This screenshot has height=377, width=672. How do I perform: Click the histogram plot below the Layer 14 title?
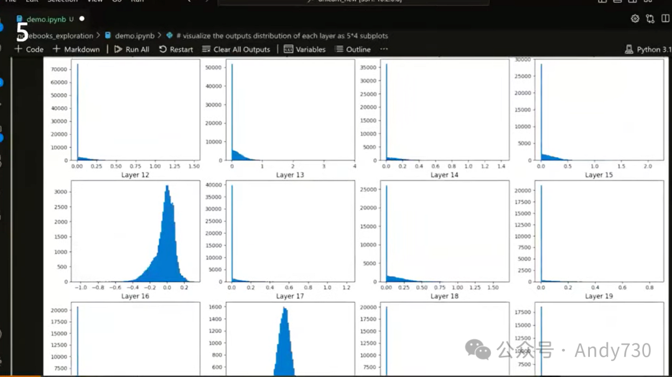(445, 231)
